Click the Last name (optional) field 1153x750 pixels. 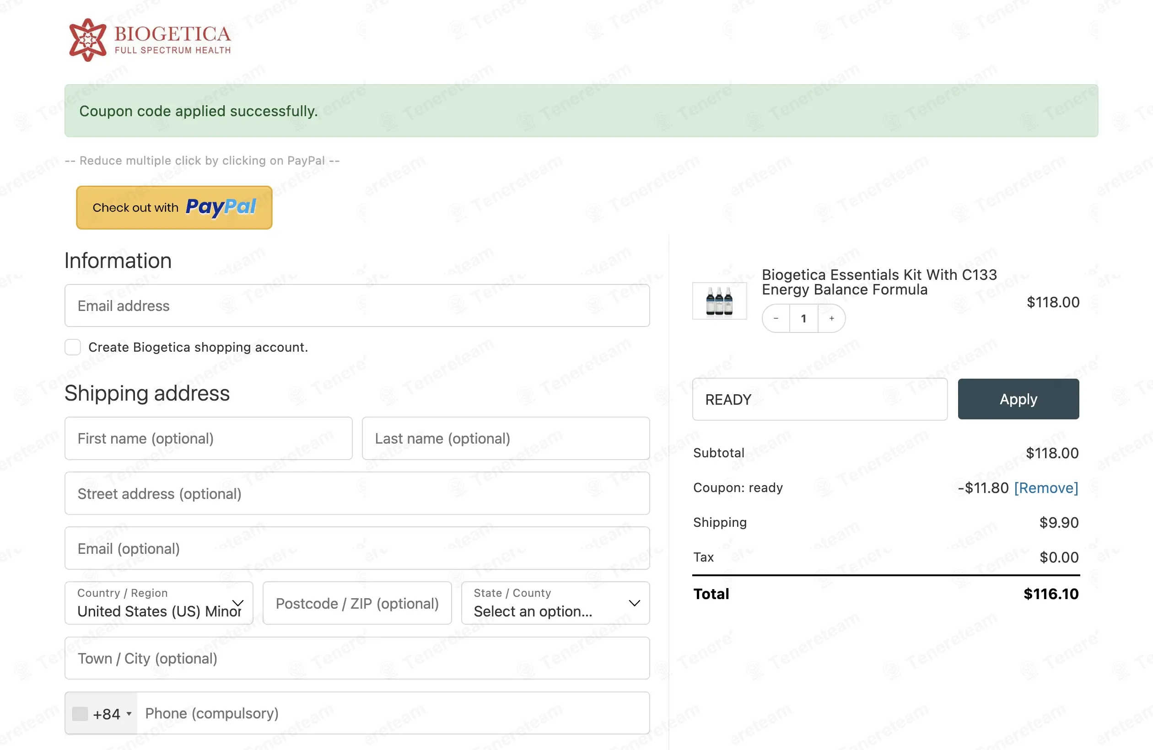506,438
